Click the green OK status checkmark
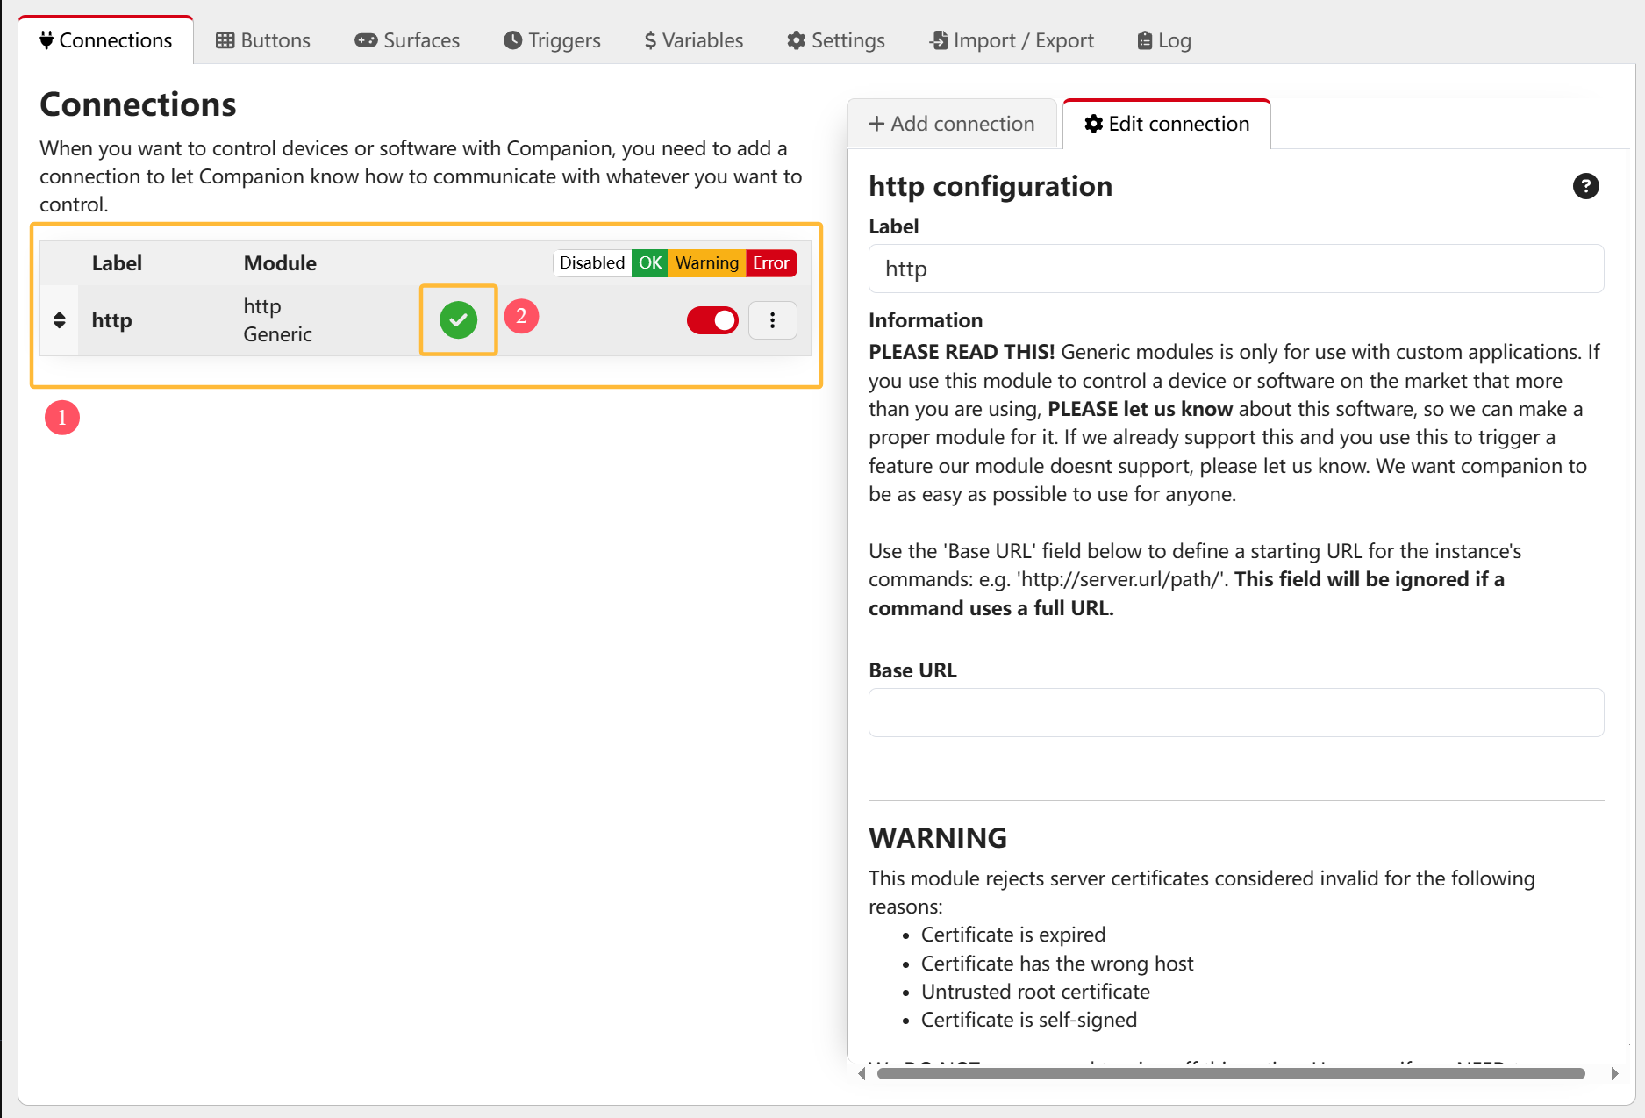This screenshot has height=1118, width=1645. click(458, 320)
